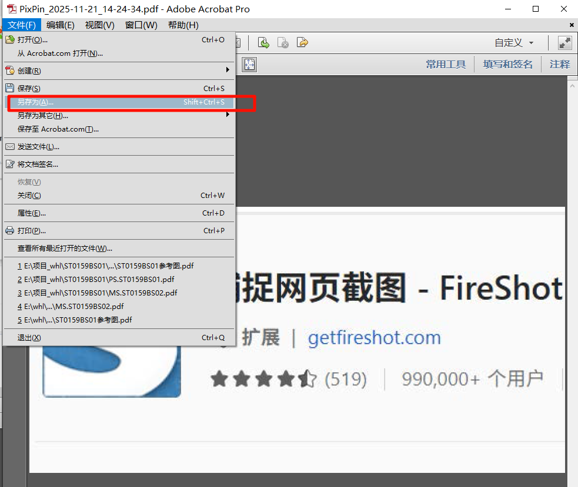Click the open folder icon beside 打开(O)
Viewport: 578px width, 487px height.
point(10,39)
